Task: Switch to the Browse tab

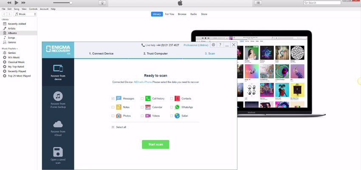Action: click(182, 14)
